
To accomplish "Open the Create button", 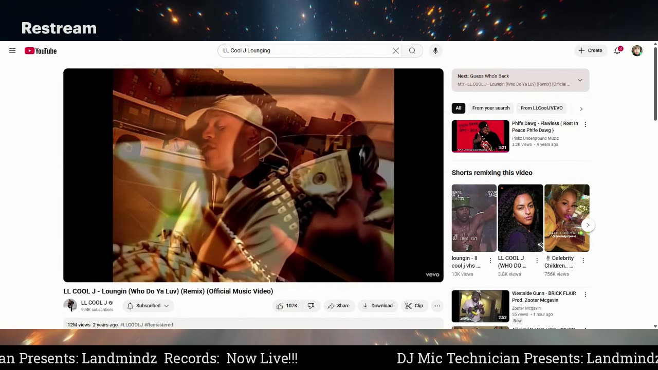I will click(590, 51).
